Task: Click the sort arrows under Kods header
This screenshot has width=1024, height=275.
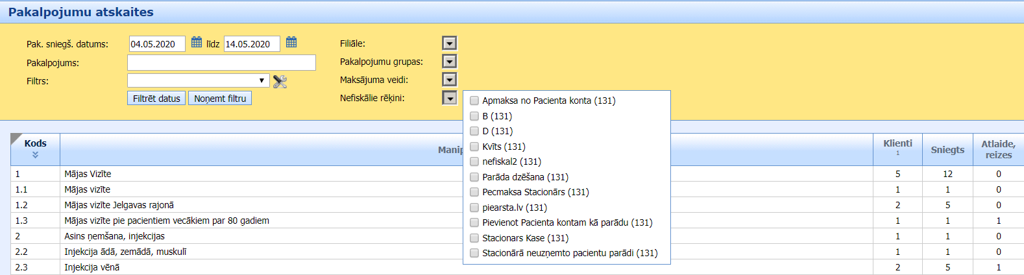Action: (35, 155)
